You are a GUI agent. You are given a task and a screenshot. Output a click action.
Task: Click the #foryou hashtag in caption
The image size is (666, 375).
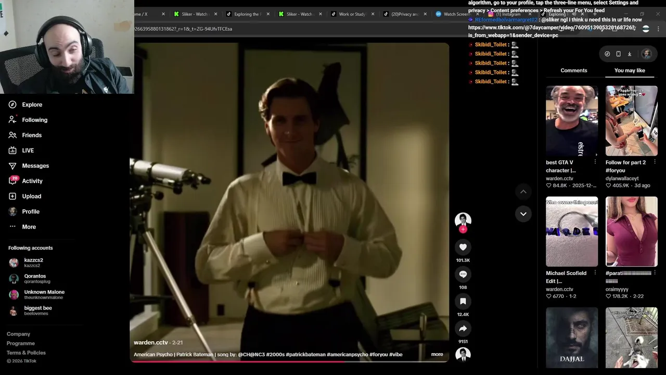click(x=379, y=355)
